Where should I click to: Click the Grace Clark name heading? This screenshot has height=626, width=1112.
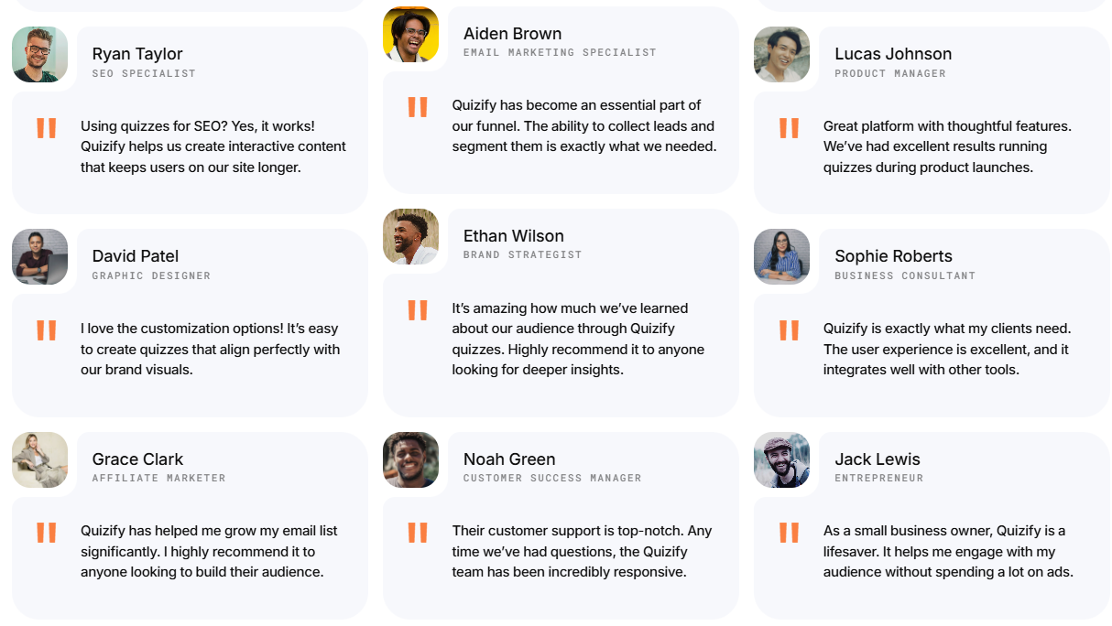pyautogui.click(x=137, y=459)
